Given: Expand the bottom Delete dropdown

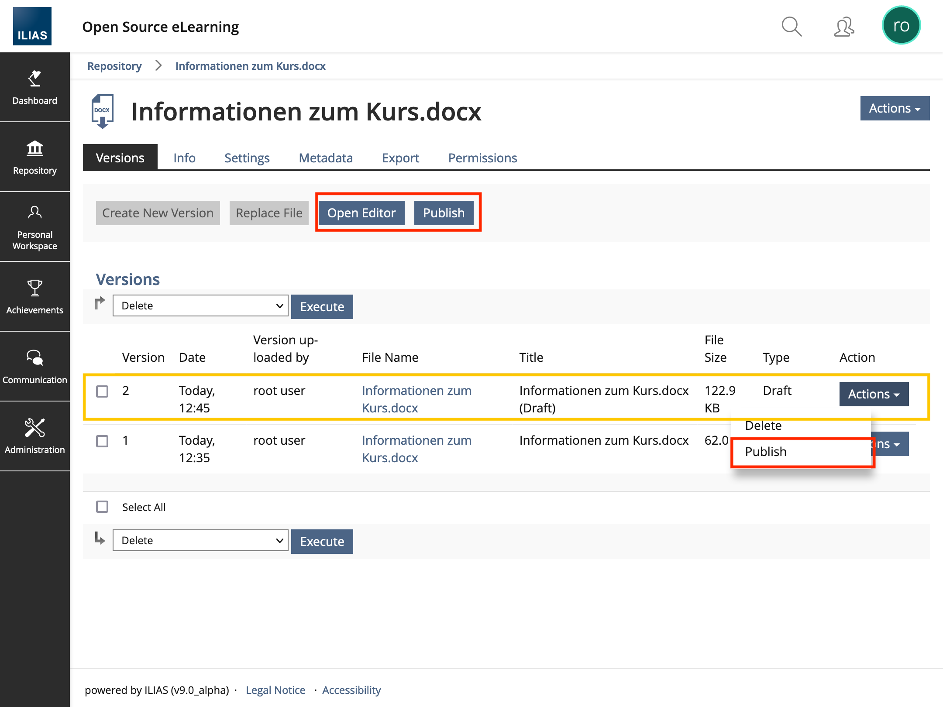Looking at the screenshot, I should pos(200,540).
